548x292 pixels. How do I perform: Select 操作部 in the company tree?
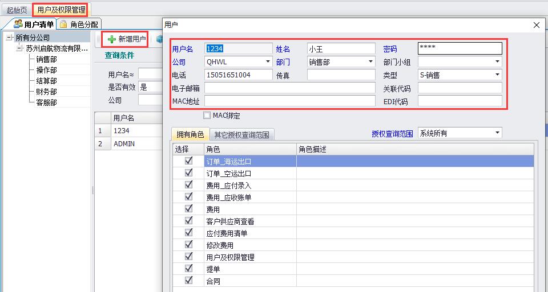click(x=46, y=70)
